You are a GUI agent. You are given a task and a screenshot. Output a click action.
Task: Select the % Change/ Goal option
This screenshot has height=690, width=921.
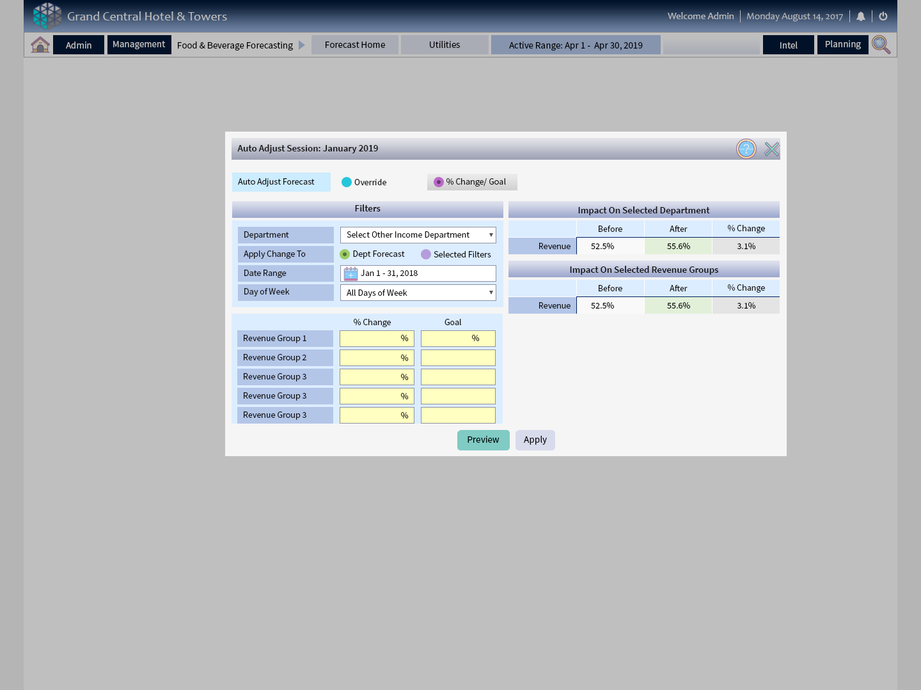click(439, 182)
